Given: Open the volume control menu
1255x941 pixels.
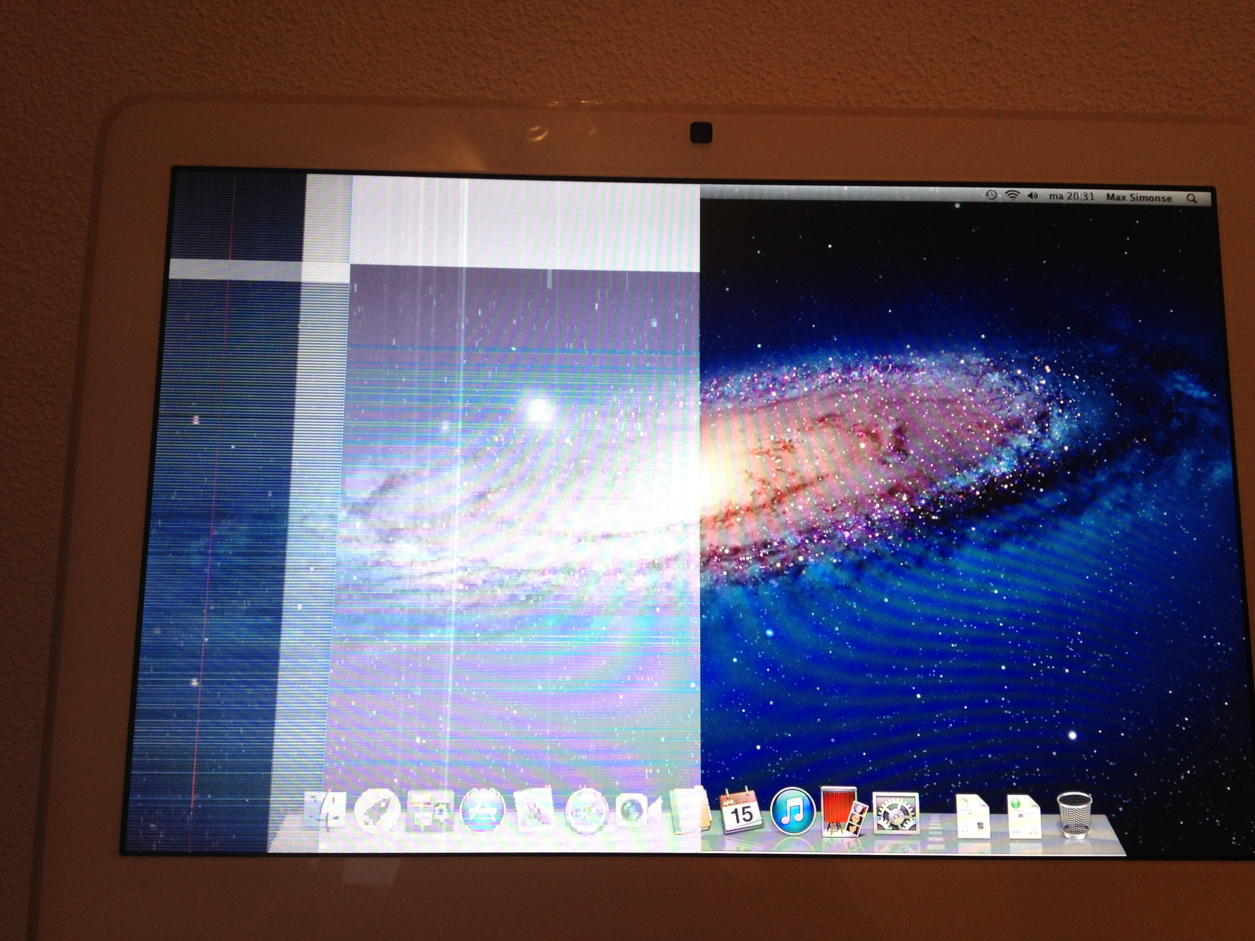Looking at the screenshot, I should tap(1033, 196).
